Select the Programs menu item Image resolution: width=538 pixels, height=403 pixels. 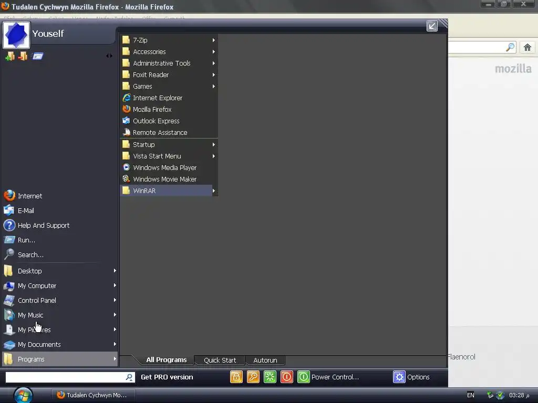coord(60,359)
